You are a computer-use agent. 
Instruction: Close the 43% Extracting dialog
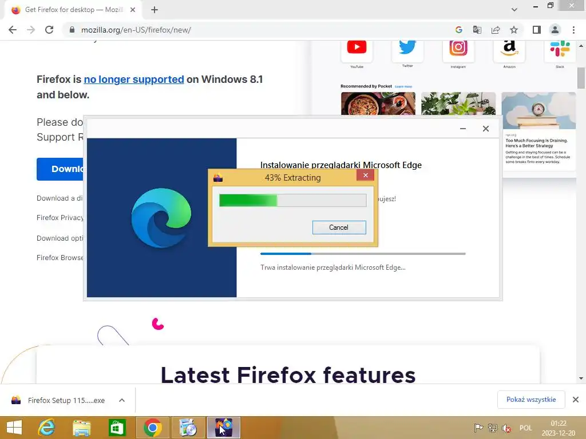(x=366, y=175)
